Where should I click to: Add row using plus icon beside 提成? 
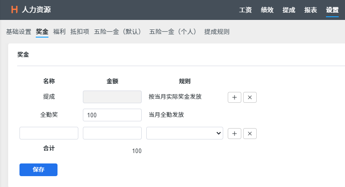click(234, 97)
